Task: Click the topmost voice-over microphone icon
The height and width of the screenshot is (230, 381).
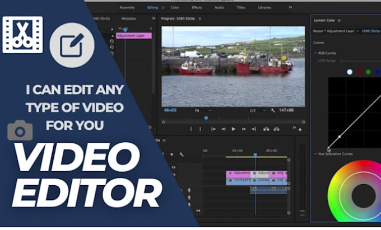Action: tap(189, 190)
